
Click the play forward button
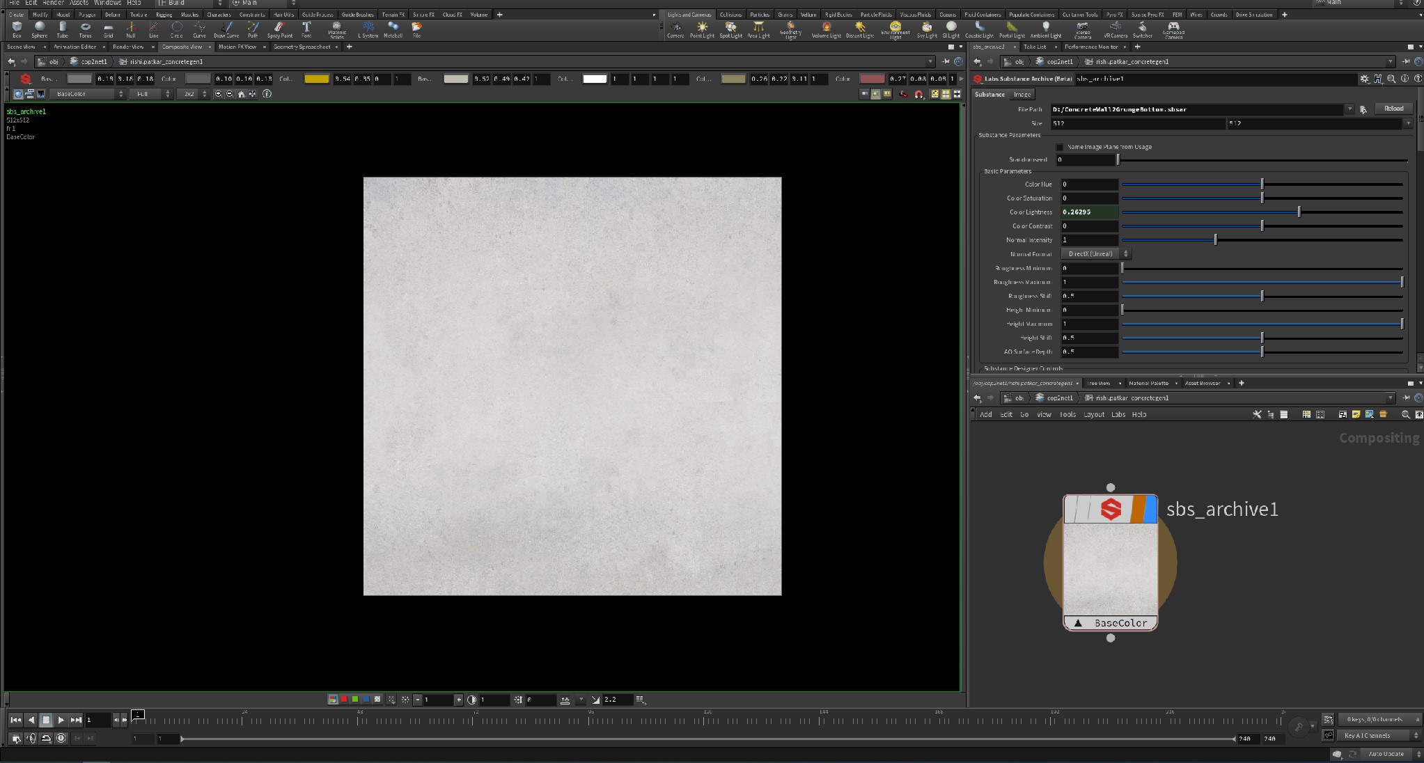pyautogui.click(x=61, y=720)
